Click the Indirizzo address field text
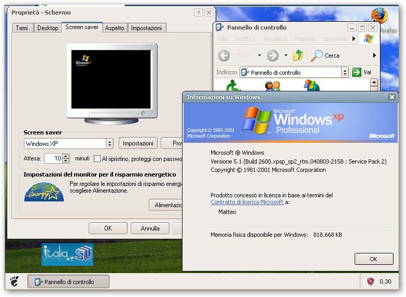 coord(275,73)
